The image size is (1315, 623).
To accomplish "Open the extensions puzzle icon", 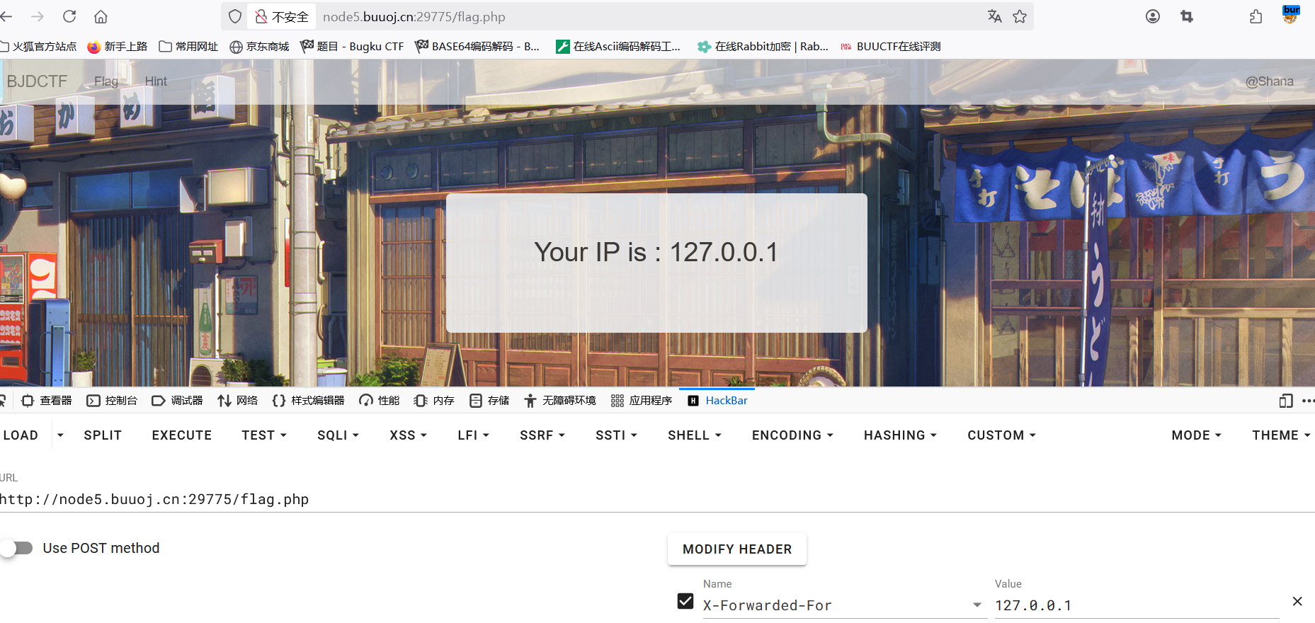I will [x=1256, y=16].
